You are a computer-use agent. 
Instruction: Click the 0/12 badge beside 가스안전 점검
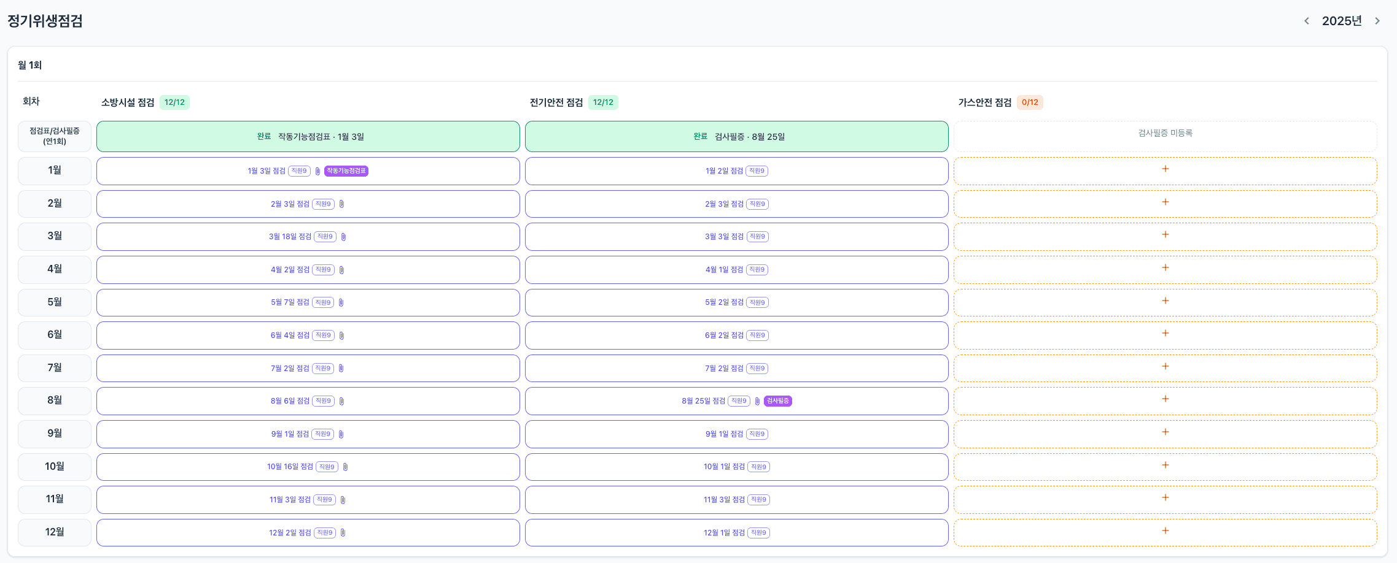(x=1030, y=102)
